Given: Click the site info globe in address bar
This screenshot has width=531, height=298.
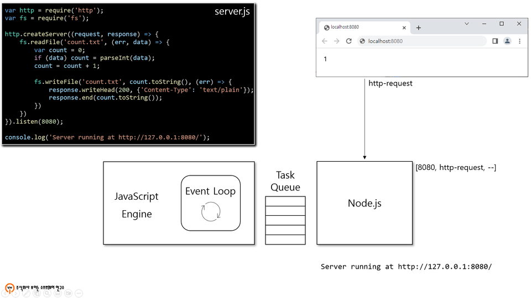Looking at the screenshot, I should pyautogui.click(x=362, y=41).
